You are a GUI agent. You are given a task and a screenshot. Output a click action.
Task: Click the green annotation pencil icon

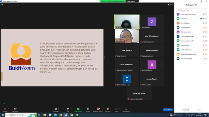4,103
